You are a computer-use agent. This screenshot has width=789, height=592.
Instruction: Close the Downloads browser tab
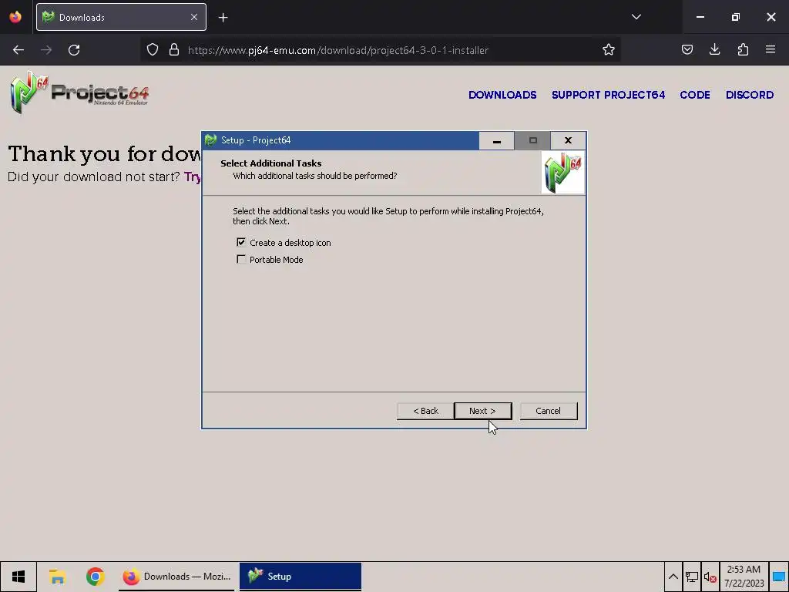tap(194, 17)
